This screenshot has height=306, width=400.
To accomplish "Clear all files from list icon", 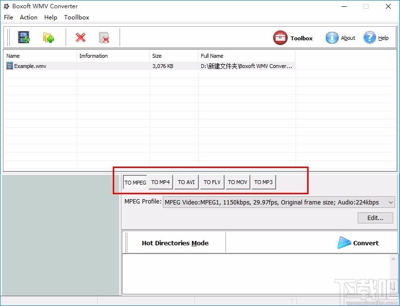I will coord(104,37).
